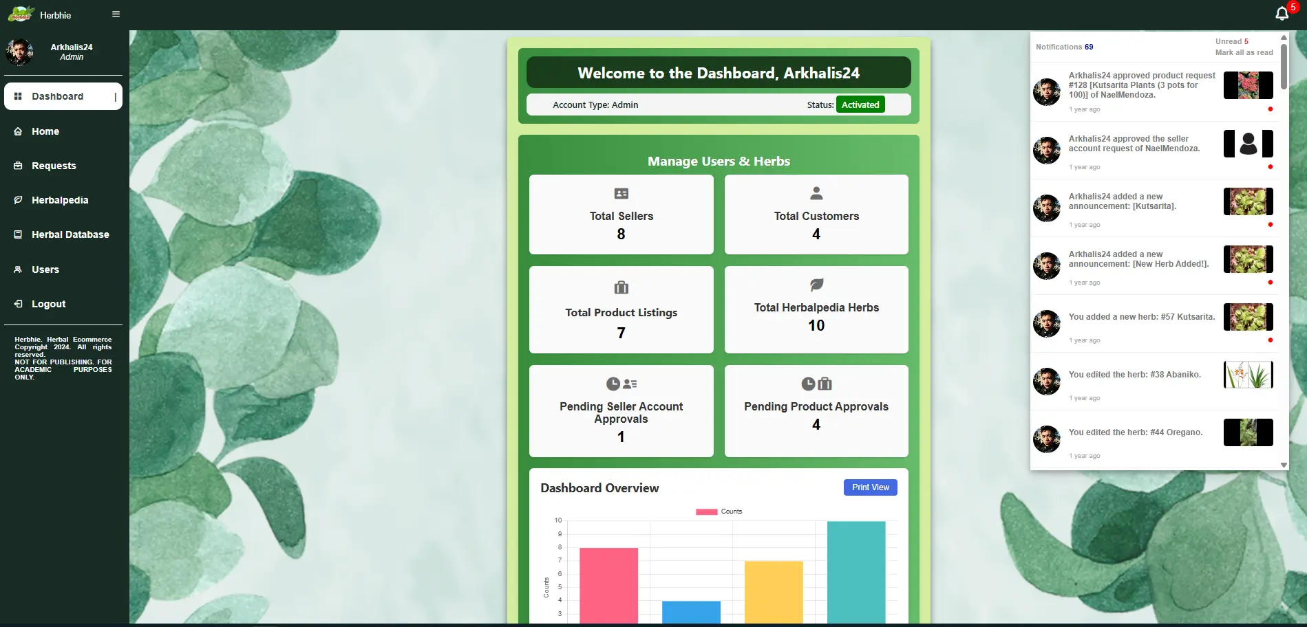The image size is (1307, 627).
Task: Click the Total Customers person icon
Action: tap(816, 193)
